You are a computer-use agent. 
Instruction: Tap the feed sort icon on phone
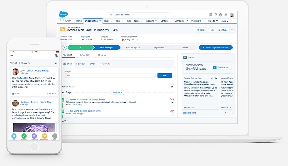pyautogui.click(x=56, y=63)
